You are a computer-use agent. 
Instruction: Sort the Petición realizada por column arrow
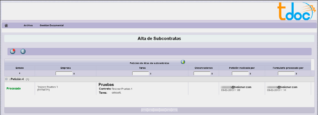pyautogui.click(x=250, y=74)
